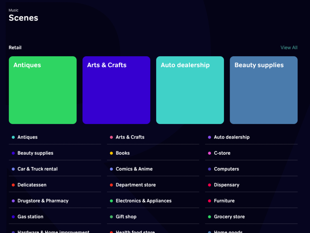
Task: Go to the Delicatessen scene
Action: (x=55, y=185)
